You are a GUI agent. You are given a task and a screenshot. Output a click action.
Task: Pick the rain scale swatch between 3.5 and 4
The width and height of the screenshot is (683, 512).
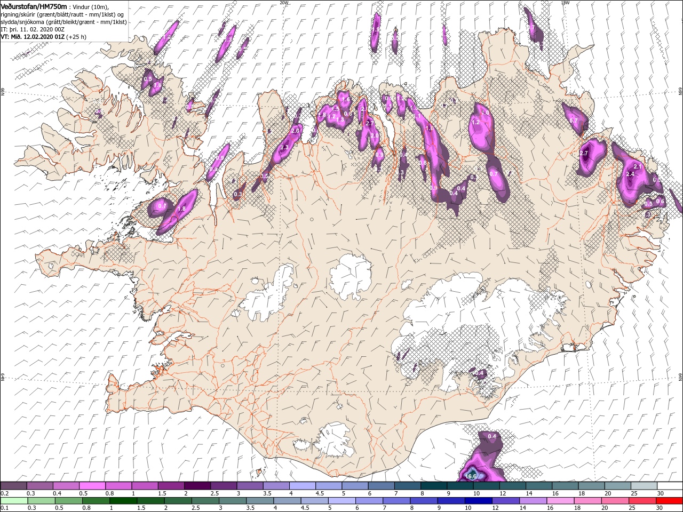259,501
